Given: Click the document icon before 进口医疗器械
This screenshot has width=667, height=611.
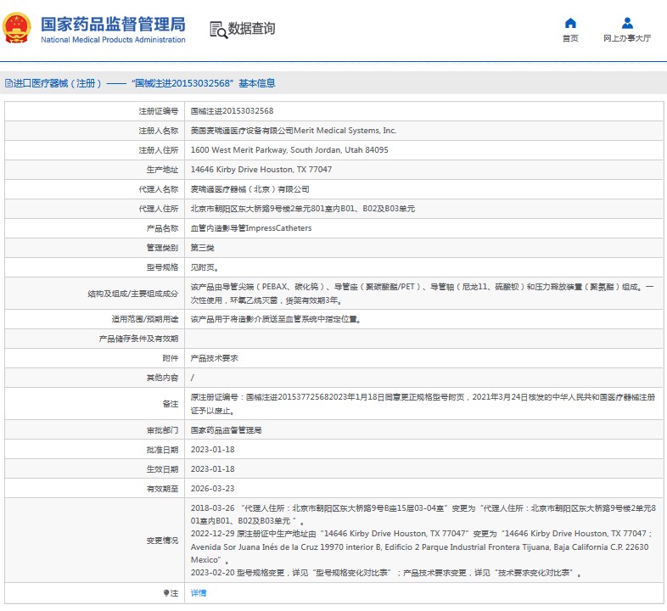Looking at the screenshot, I should (8, 83).
